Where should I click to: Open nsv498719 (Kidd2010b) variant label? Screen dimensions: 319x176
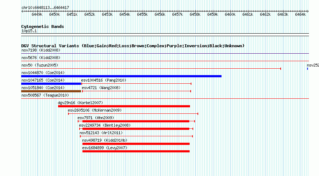105,140
